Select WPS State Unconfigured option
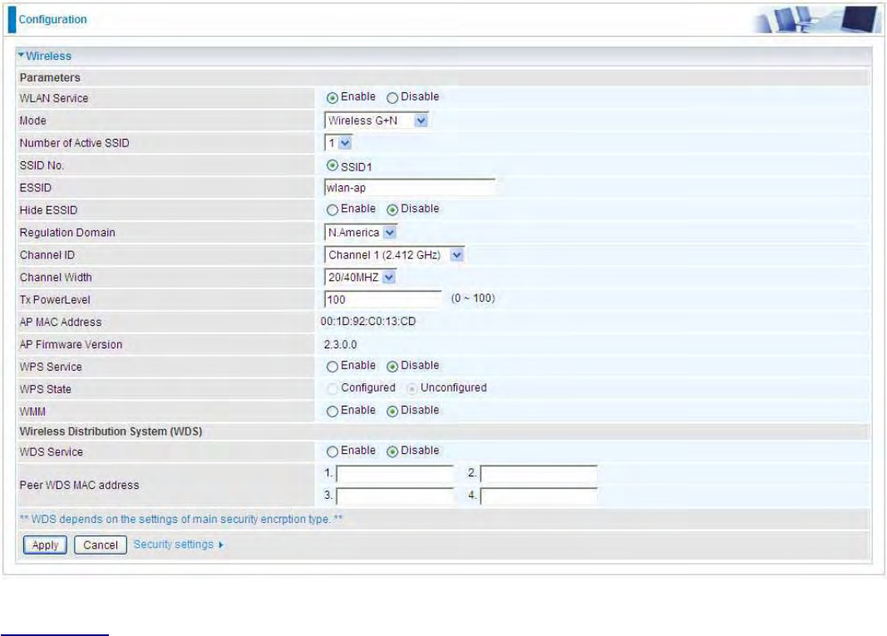 click(411, 389)
